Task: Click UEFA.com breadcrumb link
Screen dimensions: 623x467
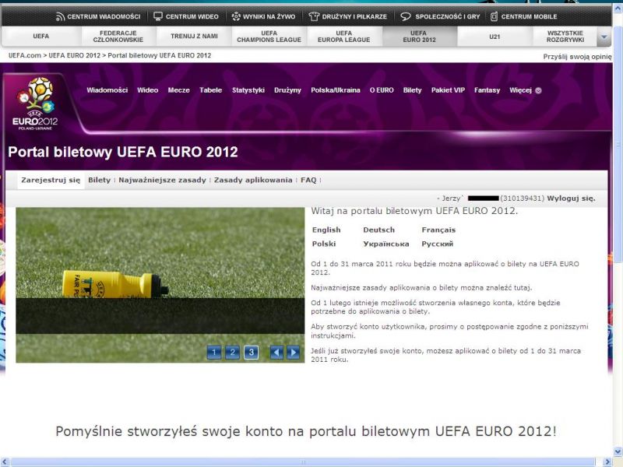Action: click(25, 55)
